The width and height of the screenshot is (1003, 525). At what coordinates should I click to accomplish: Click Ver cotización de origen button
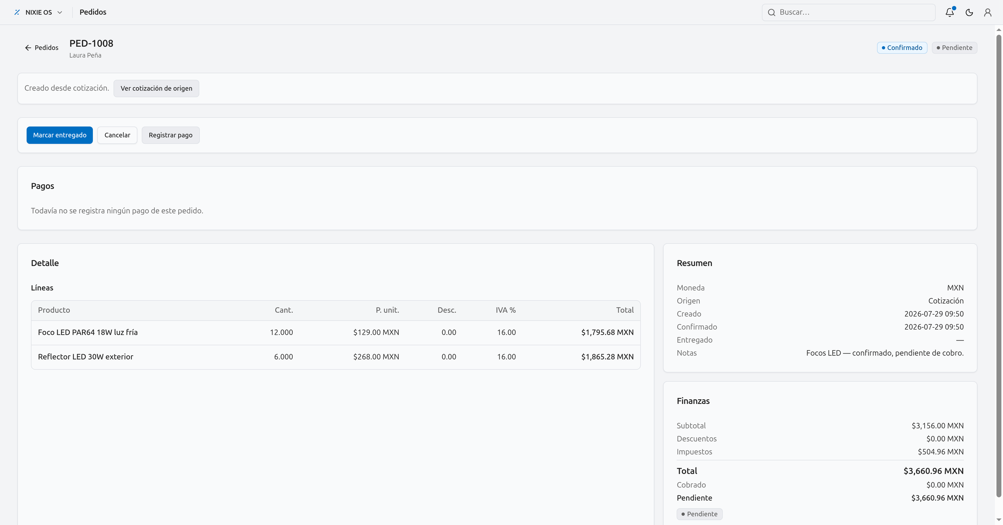156,88
